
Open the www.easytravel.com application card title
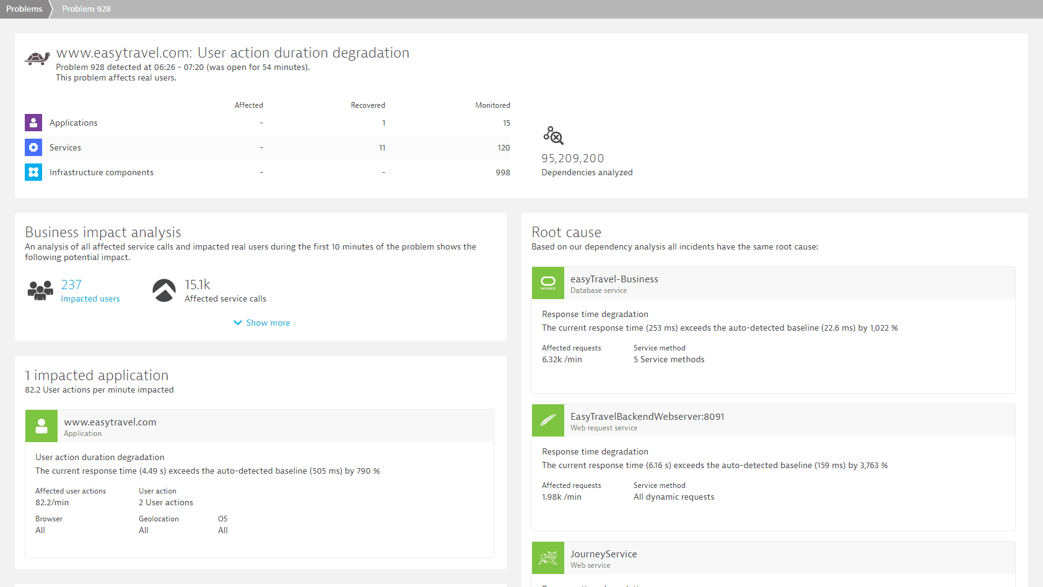click(x=110, y=422)
